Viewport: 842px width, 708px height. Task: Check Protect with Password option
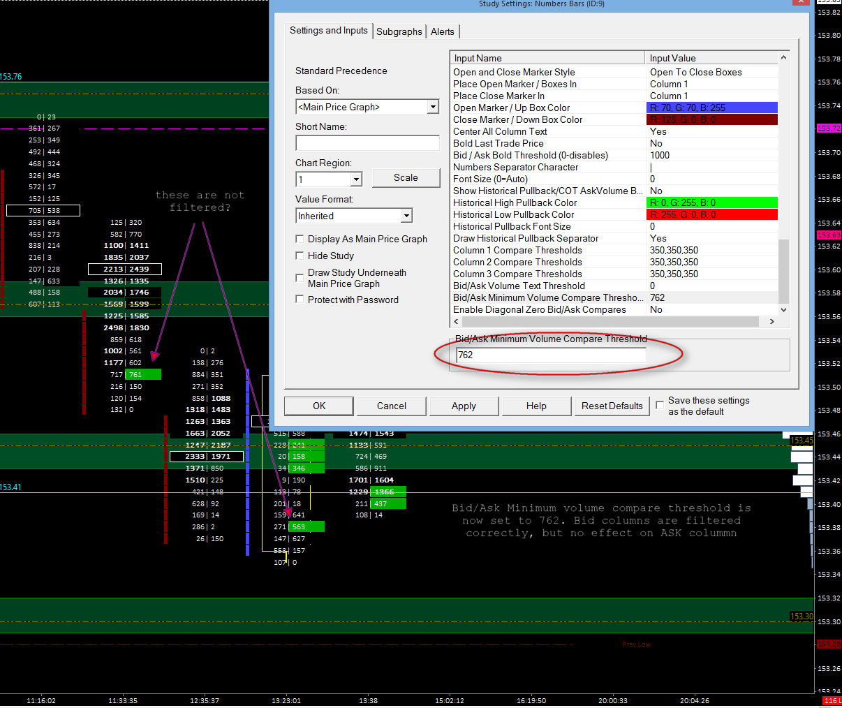point(300,300)
